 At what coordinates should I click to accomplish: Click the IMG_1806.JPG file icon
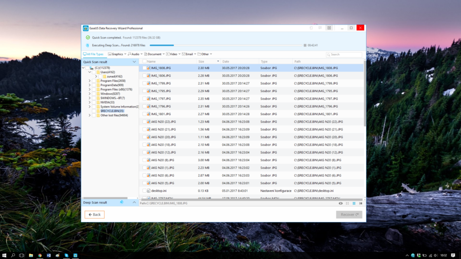(x=149, y=76)
